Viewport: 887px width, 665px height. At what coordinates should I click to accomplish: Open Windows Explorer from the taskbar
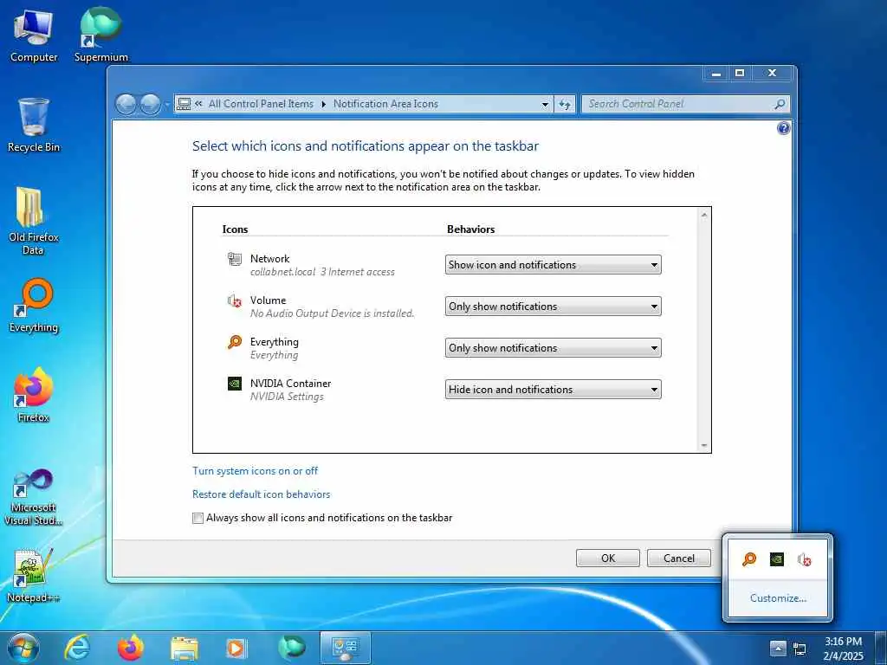(x=184, y=649)
